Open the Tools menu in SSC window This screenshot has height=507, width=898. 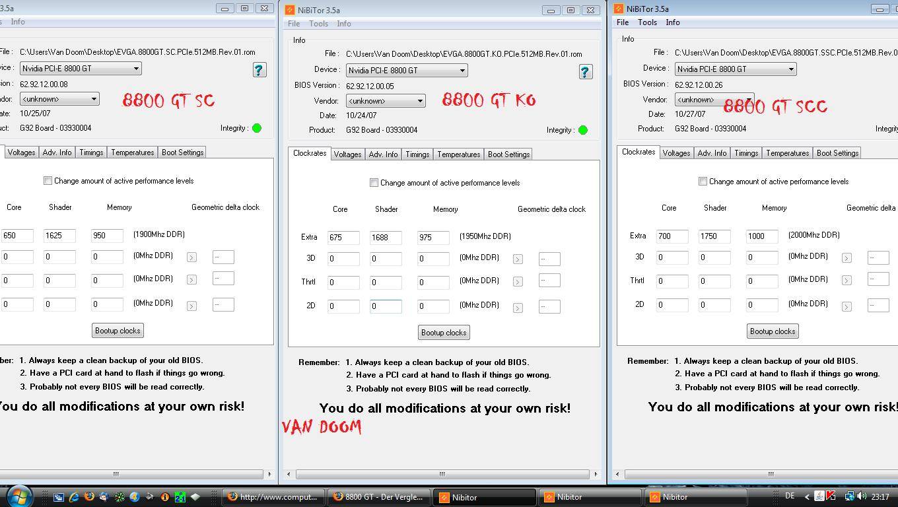[x=647, y=22]
